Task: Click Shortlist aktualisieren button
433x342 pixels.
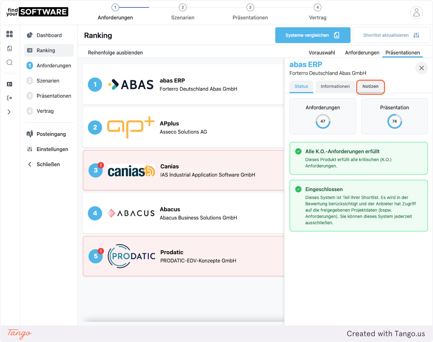Action: click(x=391, y=35)
